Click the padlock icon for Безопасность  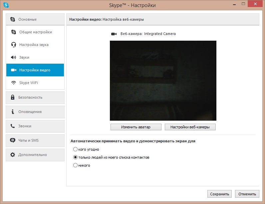(13, 97)
